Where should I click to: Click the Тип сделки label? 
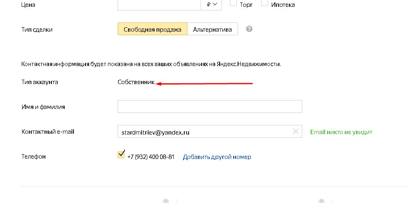coord(37,30)
